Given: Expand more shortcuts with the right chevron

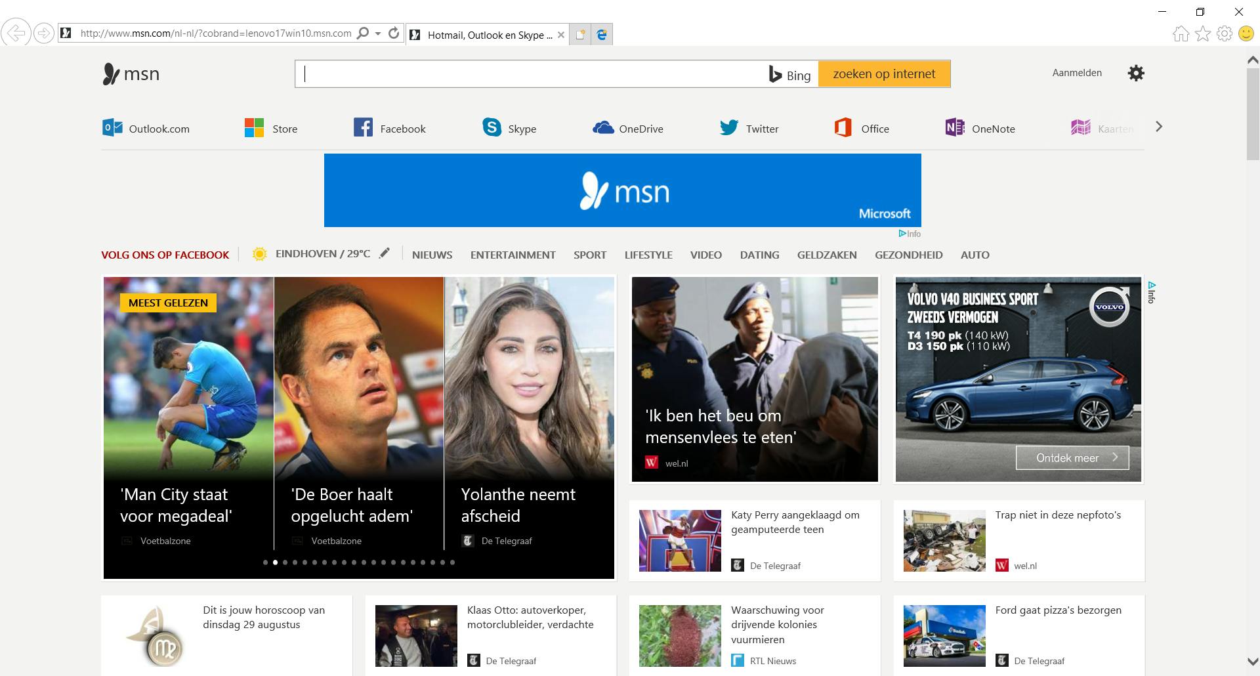Looking at the screenshot, I should 1159,127.
